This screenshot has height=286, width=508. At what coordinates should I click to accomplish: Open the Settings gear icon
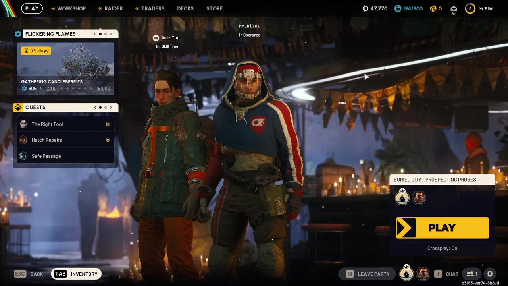(490, 274)
